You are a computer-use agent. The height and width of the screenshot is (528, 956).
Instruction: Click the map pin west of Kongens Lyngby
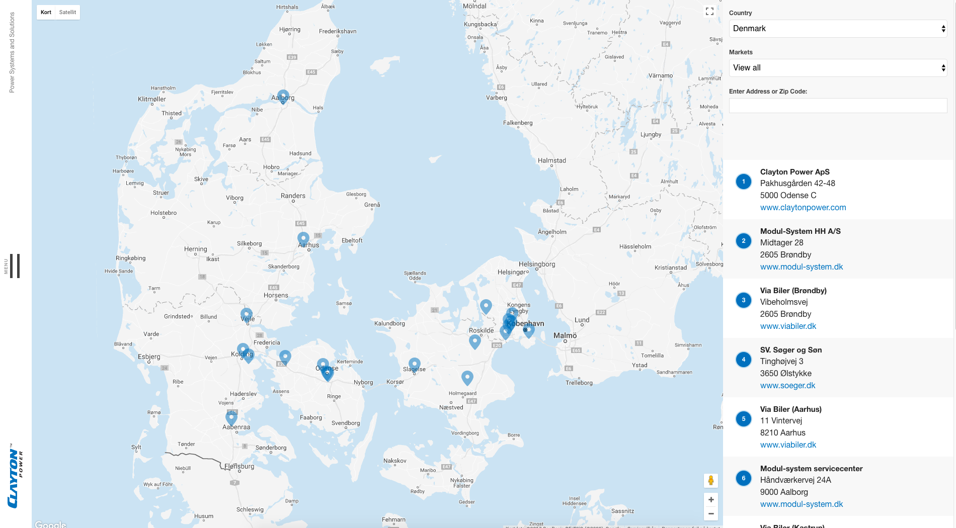coord(486,306)
